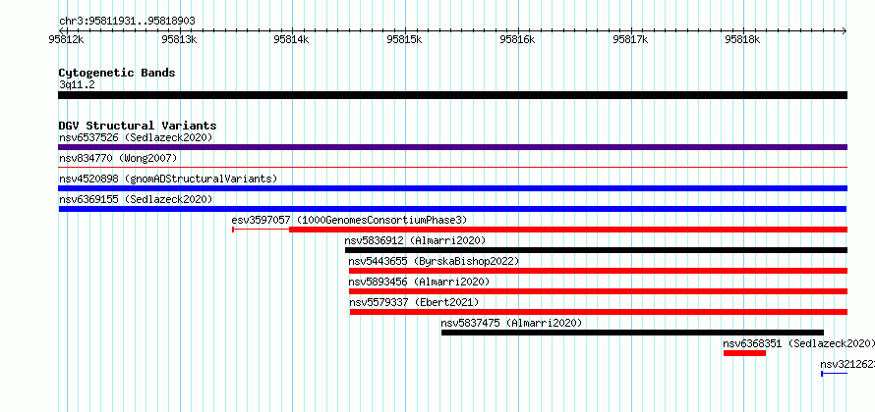Viewport: 875px width, 412px height.
Task: Click the 95814k ruler tick label
Action: 292,39
